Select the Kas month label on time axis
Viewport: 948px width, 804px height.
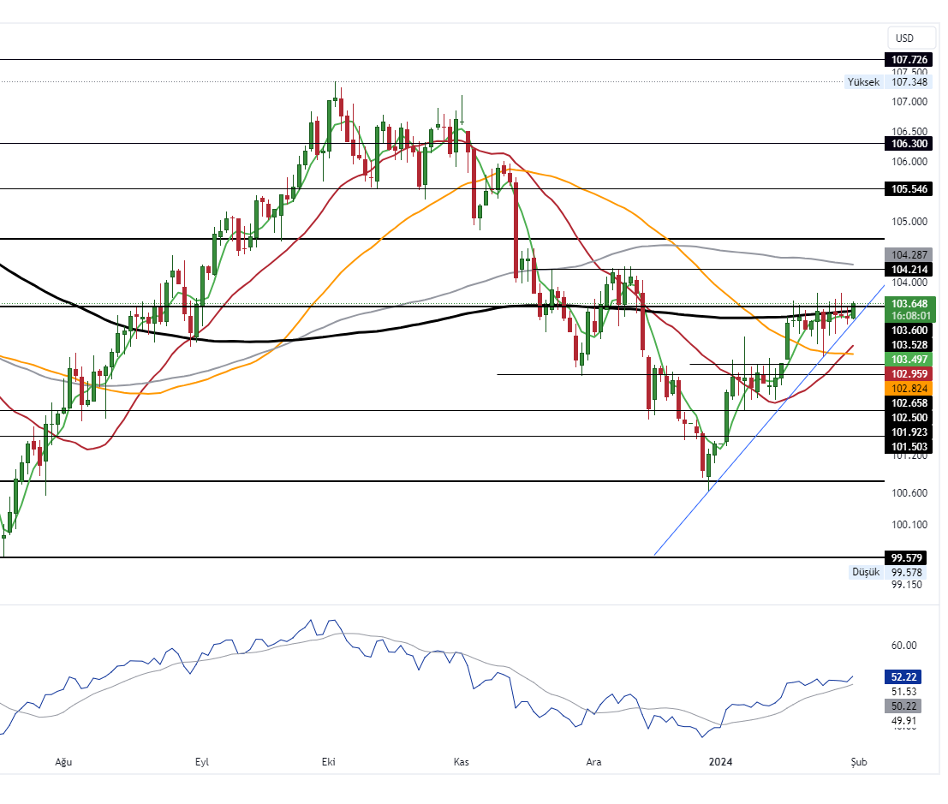coord(461,761)
